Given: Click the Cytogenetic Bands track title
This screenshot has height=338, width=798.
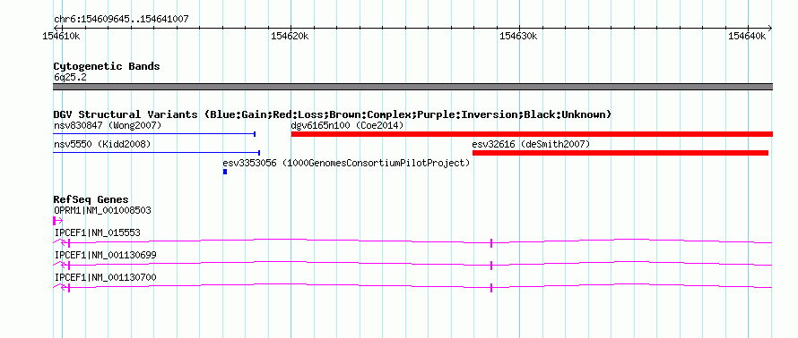Looking at the screenshot, I should point(107,66).
